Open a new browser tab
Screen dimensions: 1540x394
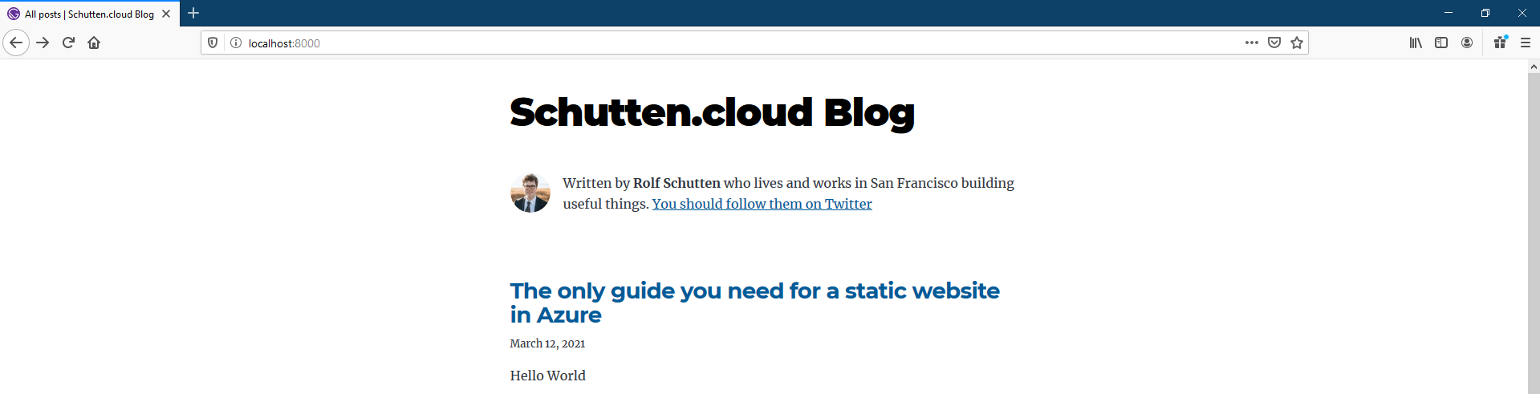(193, 13)
